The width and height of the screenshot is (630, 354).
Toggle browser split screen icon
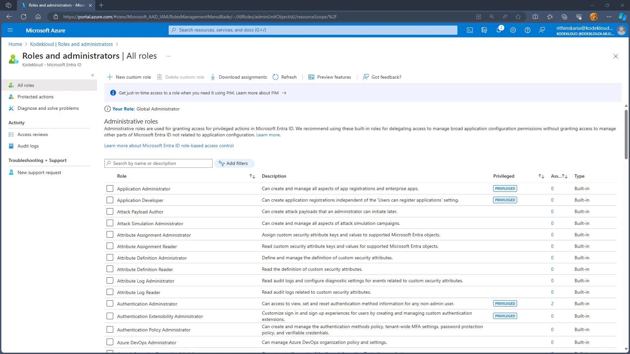coord(535,17)
